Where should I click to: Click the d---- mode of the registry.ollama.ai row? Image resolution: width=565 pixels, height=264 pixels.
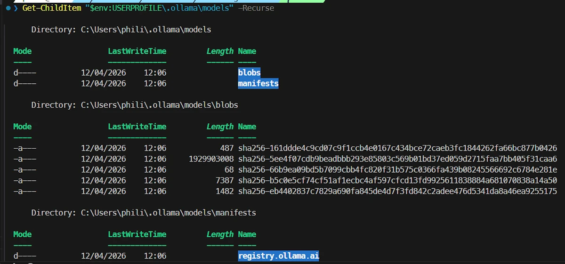[x=24, y=256]
